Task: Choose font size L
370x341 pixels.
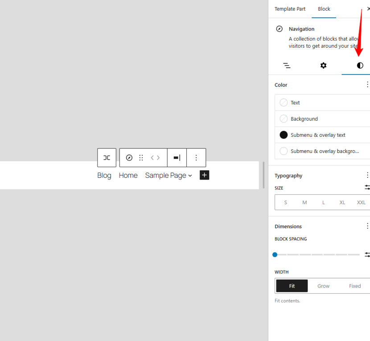Action: tap(324, 202)
